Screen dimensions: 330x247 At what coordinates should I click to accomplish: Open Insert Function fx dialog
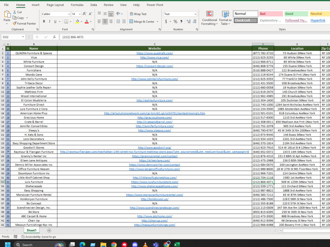tap(54, 37)
